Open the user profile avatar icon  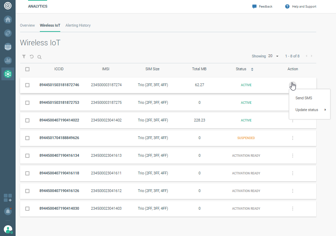point(8,229)
